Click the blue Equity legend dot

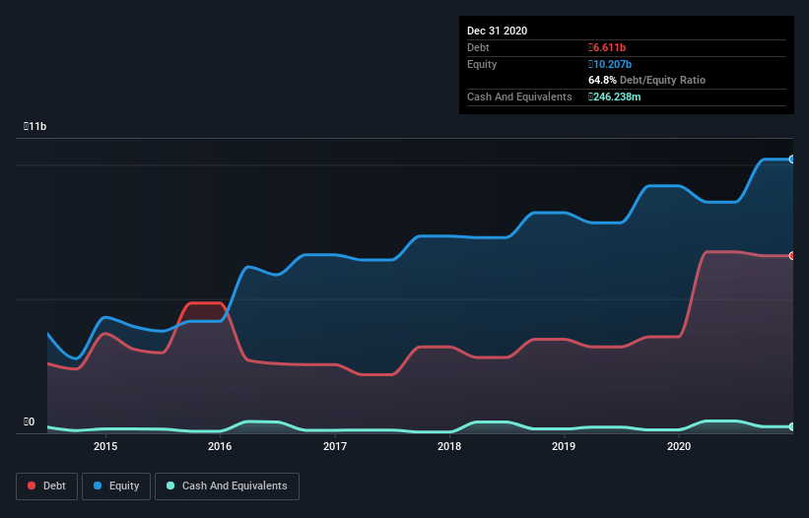tap(98, 486)
